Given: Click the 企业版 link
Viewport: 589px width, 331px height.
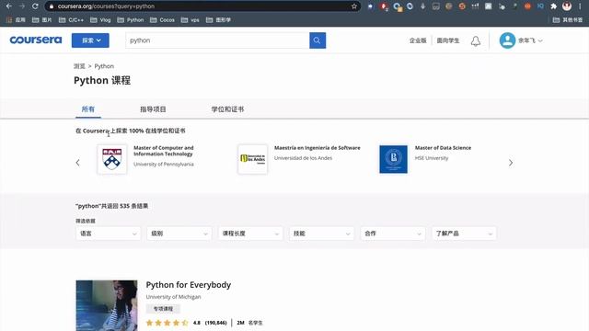Looking at the screenshot, I should pyautogui.click(x=418, y=40).
